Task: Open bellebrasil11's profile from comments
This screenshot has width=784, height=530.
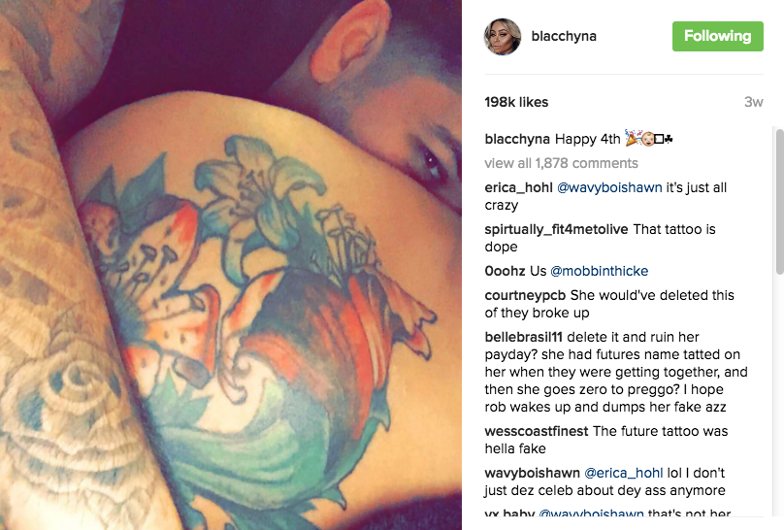Action: tap(524, 337)
